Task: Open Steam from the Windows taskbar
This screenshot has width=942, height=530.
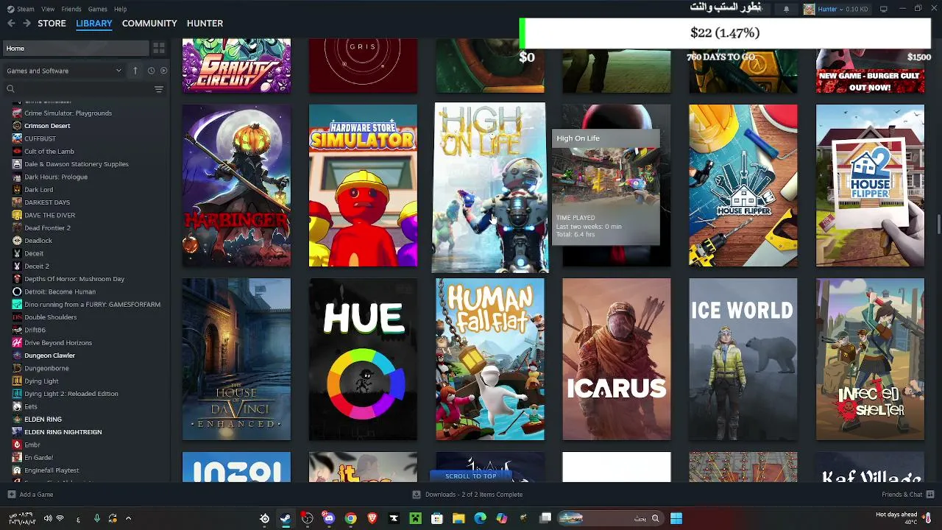Action: tap(286, 518)
